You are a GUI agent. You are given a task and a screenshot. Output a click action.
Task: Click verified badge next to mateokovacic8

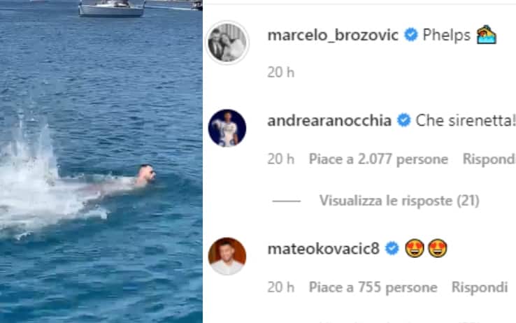point(392,248)
